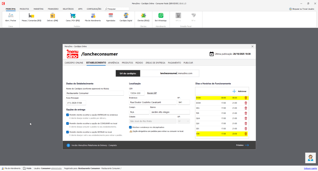Image resolution: width=318 pixels, height=171 pixels.
Task: Toggle Mostrar o endereço no site checkbox
Action: 130,127
